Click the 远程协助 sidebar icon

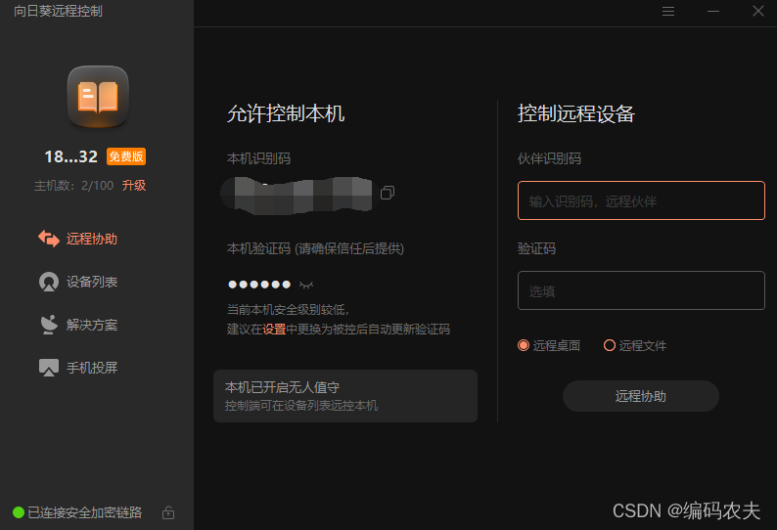coord(49,239)
